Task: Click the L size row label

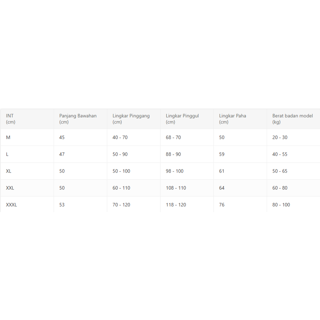Action: 7,154
